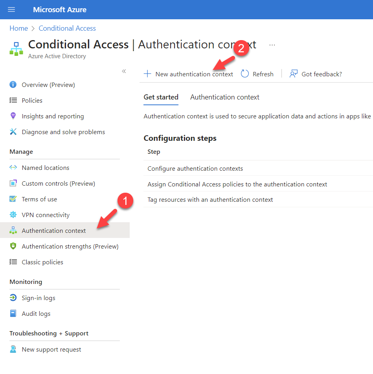Click 'Assign Conditional Access policies' step row
Viewport: 373px width, 374px height.
click(258, 184)
